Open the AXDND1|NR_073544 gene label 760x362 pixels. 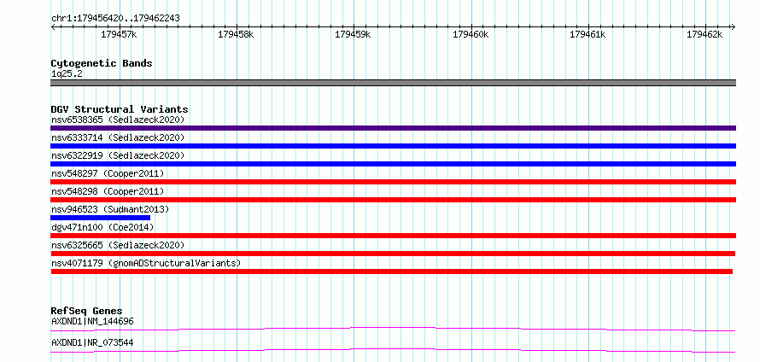click(92, 342)
